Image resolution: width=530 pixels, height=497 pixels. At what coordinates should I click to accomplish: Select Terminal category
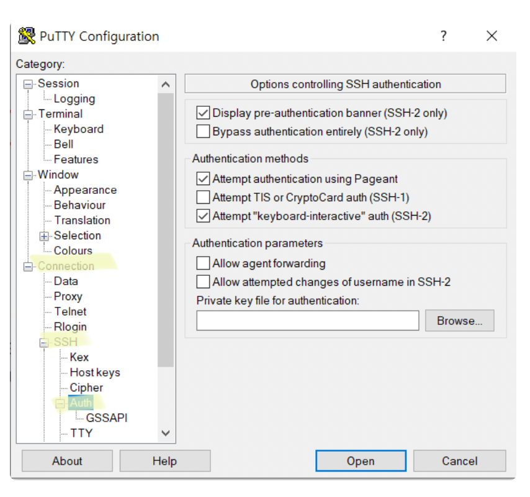point(60,114)
